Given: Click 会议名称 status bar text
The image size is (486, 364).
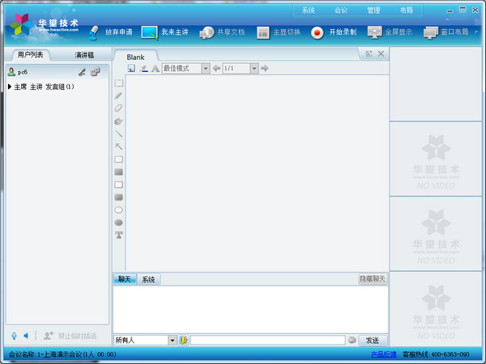Looking at the screenshot, I should [62, 354].
